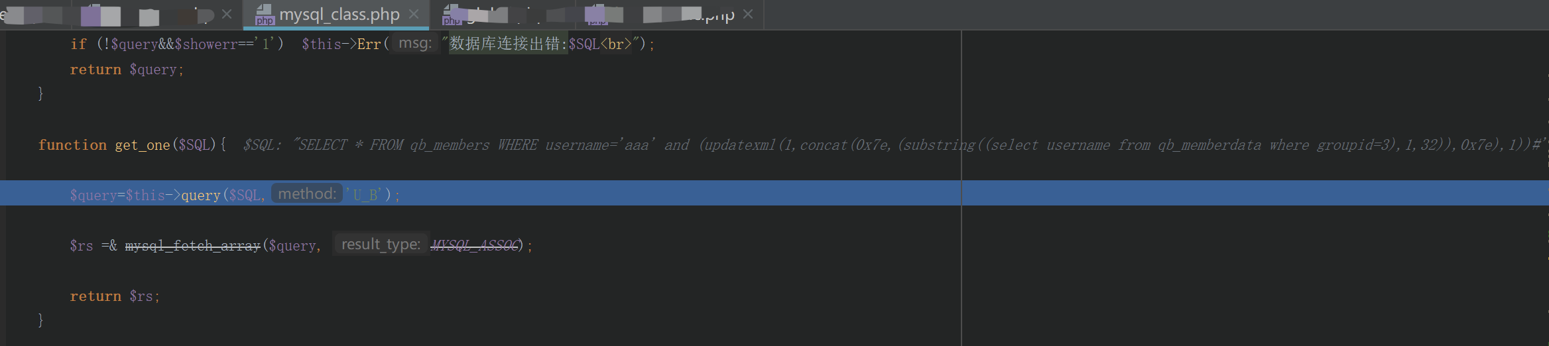Click the struck-through MYSQL_ASSOC constant
This screenshot has height=346, width=1549.
pyautogui.click(x=475, y=245)
